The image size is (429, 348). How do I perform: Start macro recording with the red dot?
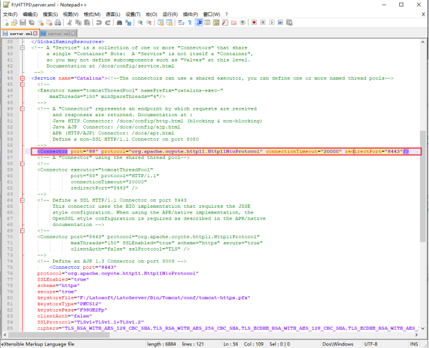254,23
